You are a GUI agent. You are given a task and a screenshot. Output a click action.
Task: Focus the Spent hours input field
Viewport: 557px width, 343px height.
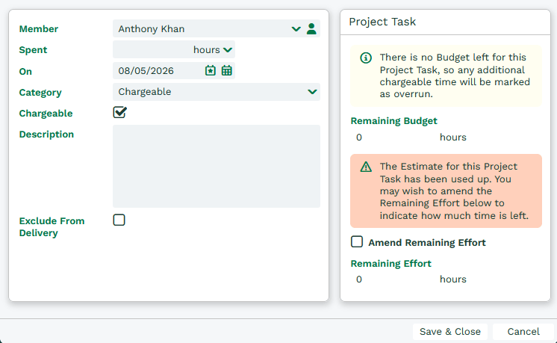click(x=152, y=50)
